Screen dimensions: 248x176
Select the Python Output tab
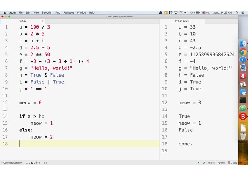pyautogui.click(x=182, y=21)
